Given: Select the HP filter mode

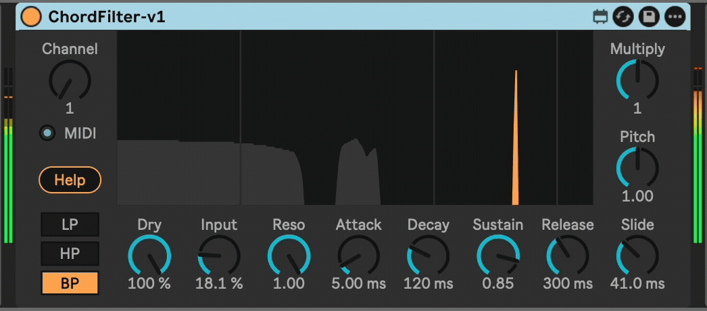Looking at the screenshot, I should (70, 254).
